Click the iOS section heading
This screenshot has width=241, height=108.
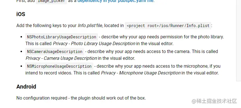click(x=21, y=14)
